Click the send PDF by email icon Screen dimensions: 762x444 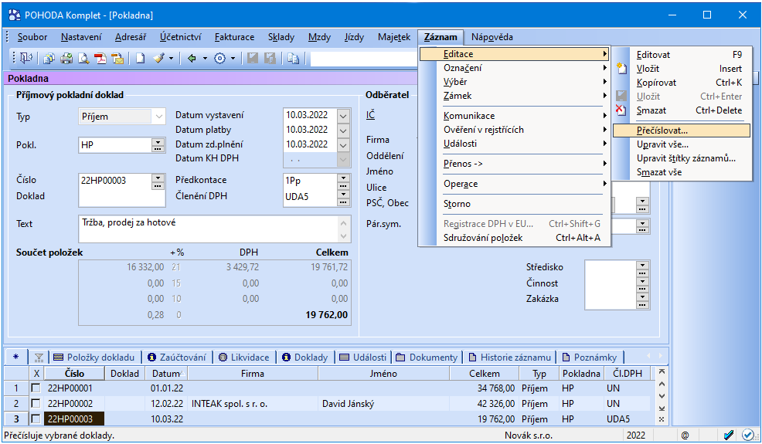[117, 59]
